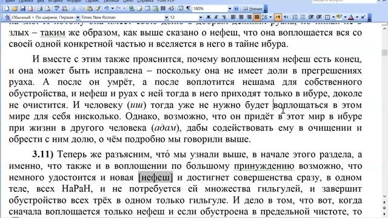Insert a hyperlink
Image resolution: width=388 pixels, height=218 pixels.
(132, 8)
